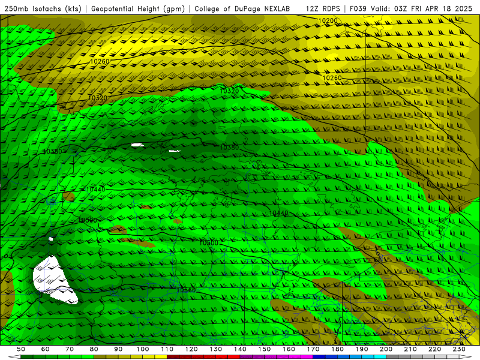
Task: Click the 220 knot colorbar label
Action: pos(434,349)
